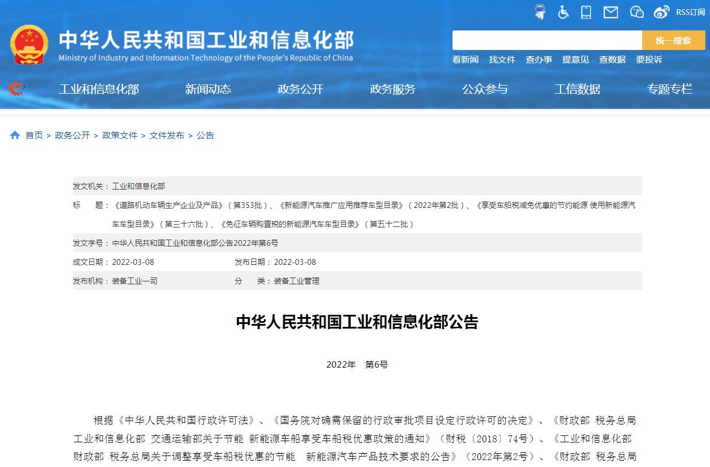This screenshot has height=467, width=710.
Task: Go to 公告 in breadcrumb
Action: (205, 135)
